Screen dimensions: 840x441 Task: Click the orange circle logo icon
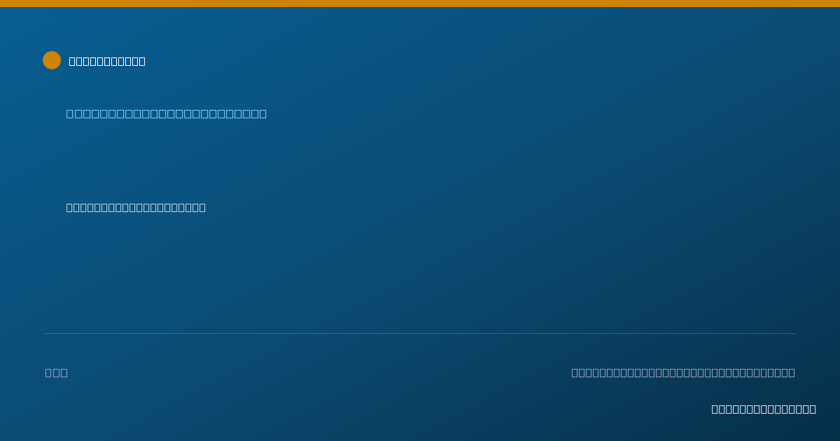[x=52, y=60]
